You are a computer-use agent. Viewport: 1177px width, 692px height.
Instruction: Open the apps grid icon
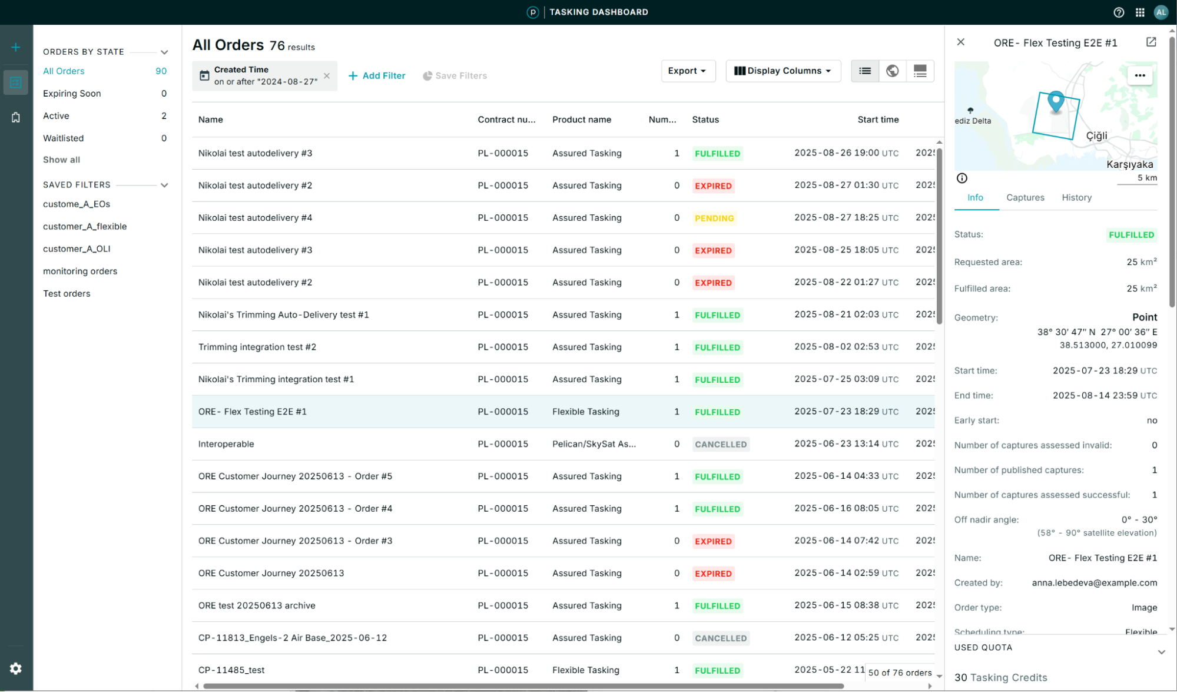[1140, 12]
